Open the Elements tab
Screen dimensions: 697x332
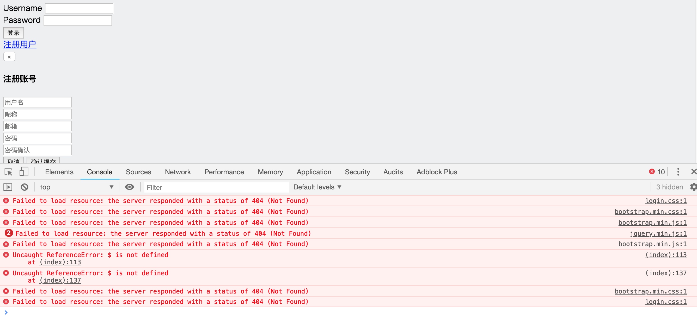pos(59,172)
